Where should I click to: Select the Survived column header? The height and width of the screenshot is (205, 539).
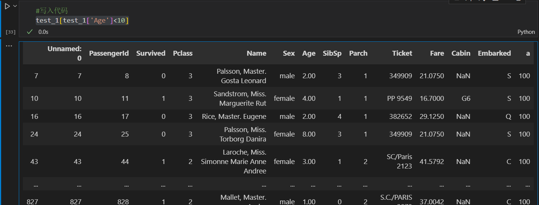point(150,53)
